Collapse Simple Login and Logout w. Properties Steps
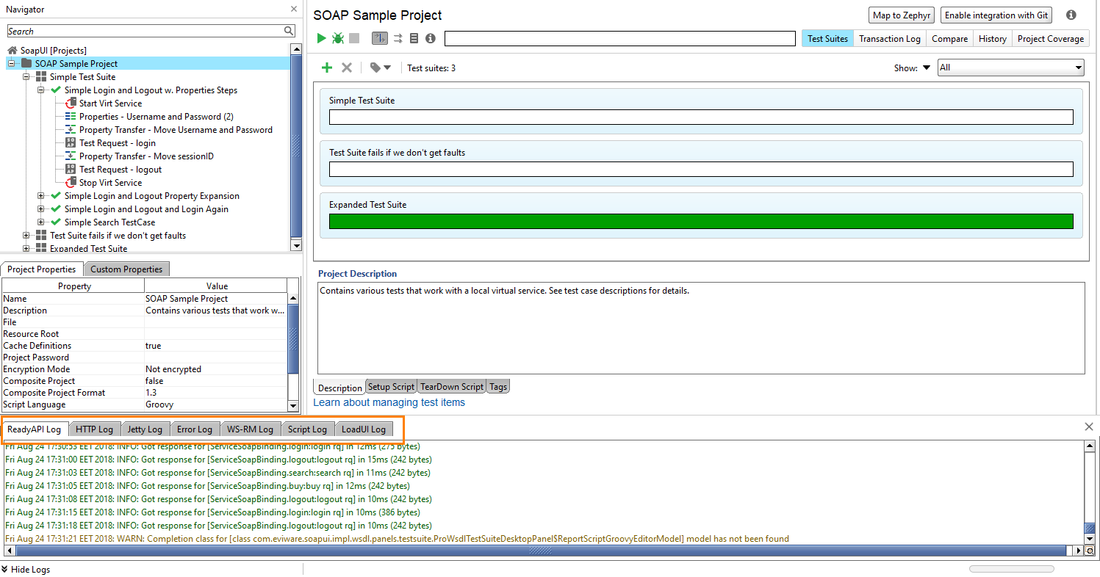Viewport: 1100px width, 577px height. pyautogui.click(x=41, y=90)
